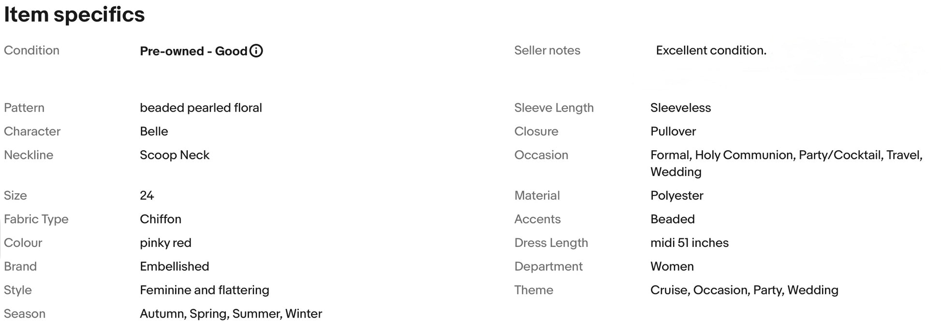Click the Embellished brand value
941x333 pixels.
tap(175, 267)
